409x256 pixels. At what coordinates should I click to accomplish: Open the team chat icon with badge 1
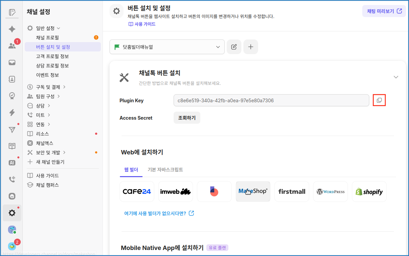point(12,46)
